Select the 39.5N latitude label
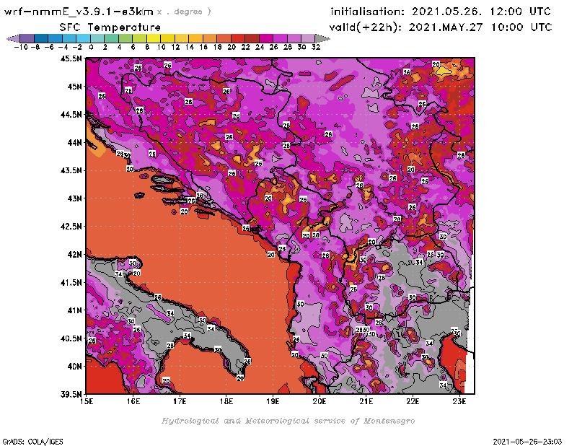Image resolution: width=577 pixels, height=446 pixels. [71, 395]
